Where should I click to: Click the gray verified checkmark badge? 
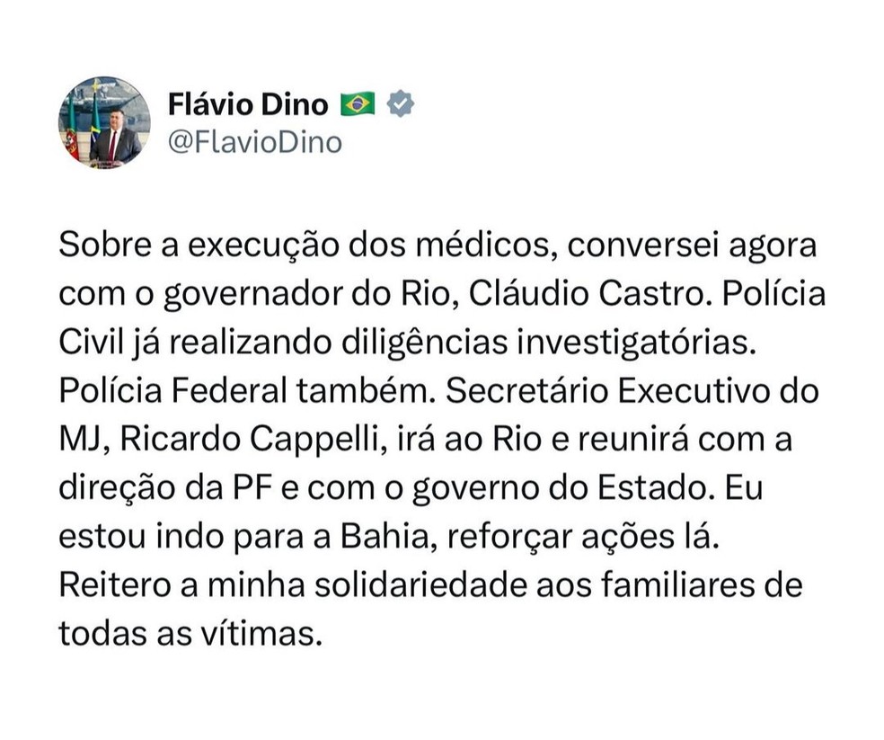(401, 104)
